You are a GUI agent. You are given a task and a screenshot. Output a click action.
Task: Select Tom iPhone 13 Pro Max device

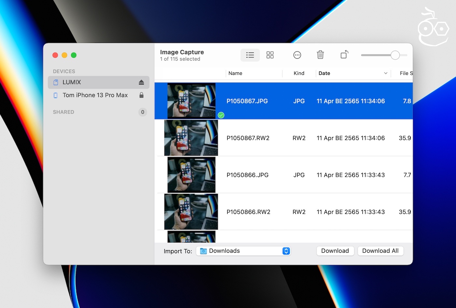95,95
